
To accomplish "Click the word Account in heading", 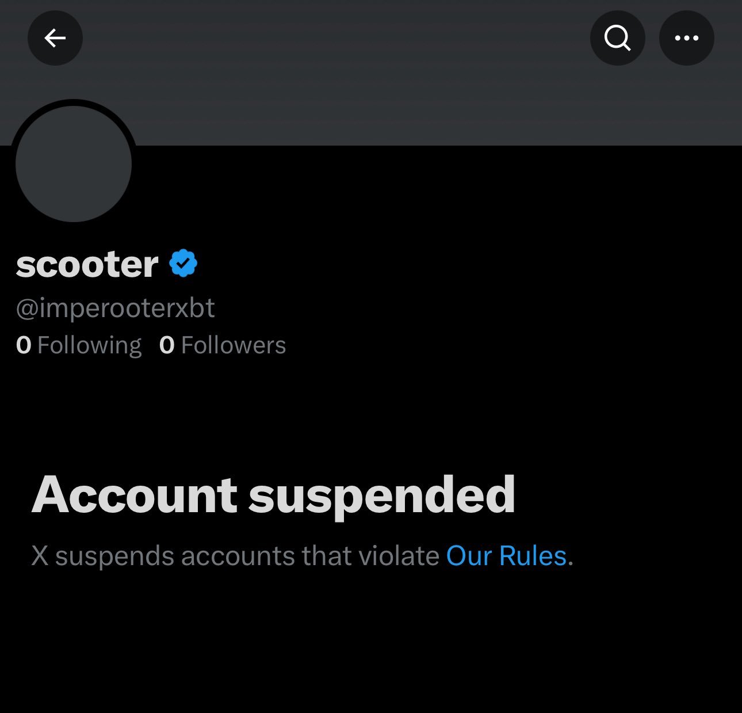I will click(134, 495).
